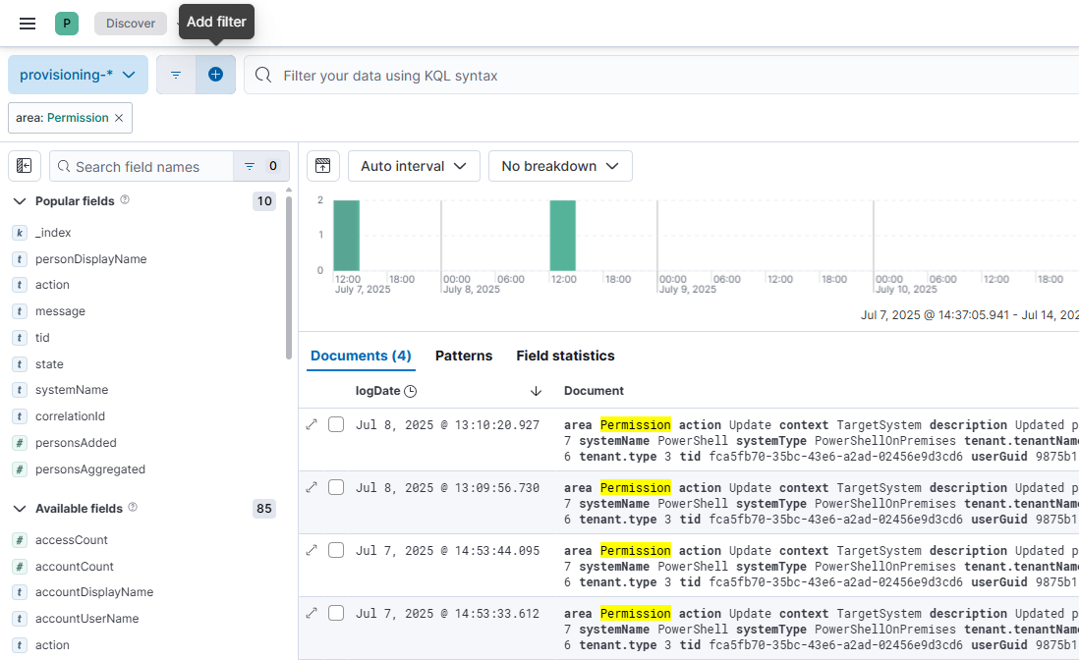Open the provisioning-* data view selector

78,75
